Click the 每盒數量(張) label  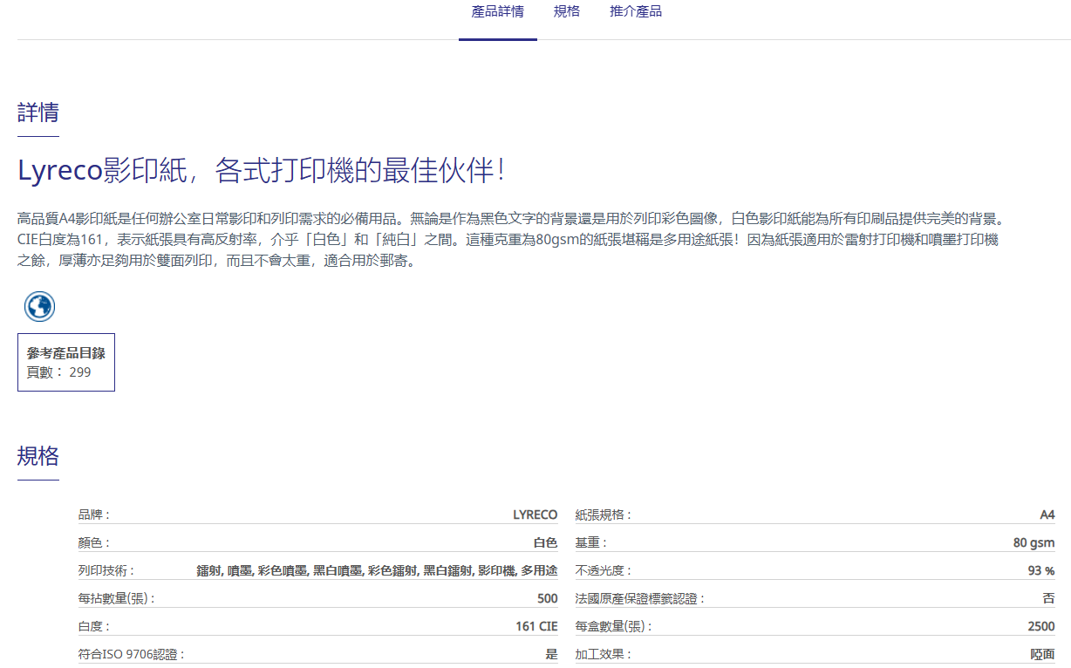(x=614, y=627)
